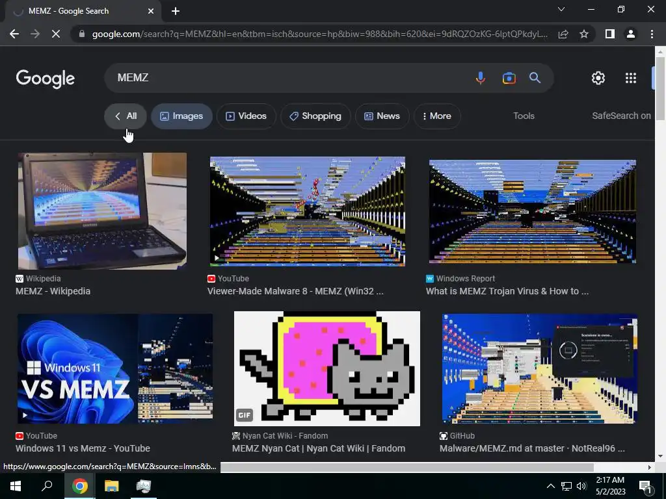666x499 pixels.
Task: Open the notification center icon
Action: tap(645, 487)
